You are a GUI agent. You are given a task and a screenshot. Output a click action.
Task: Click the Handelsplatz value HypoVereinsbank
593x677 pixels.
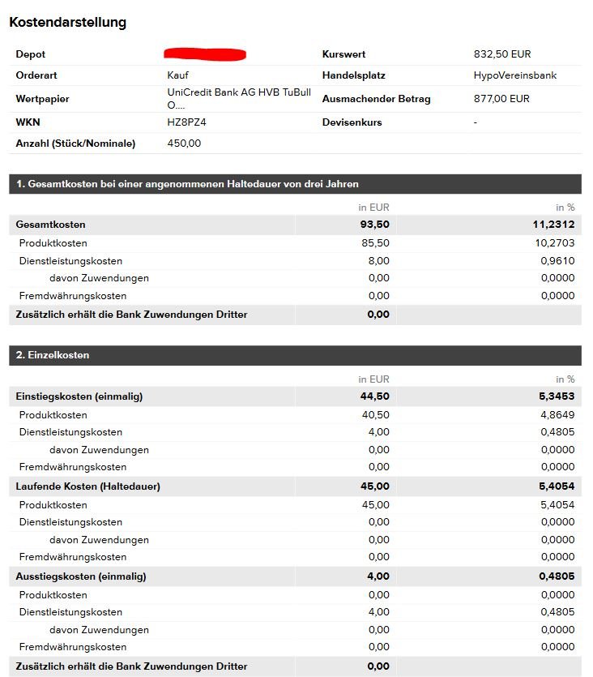515,75
